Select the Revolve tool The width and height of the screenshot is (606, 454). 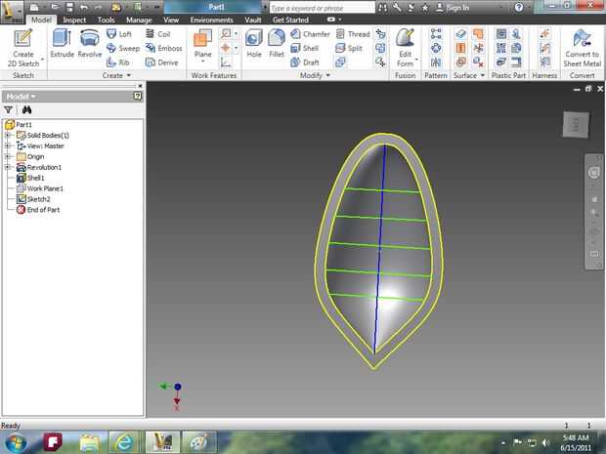pyautogui.click(x=90, y=43)
